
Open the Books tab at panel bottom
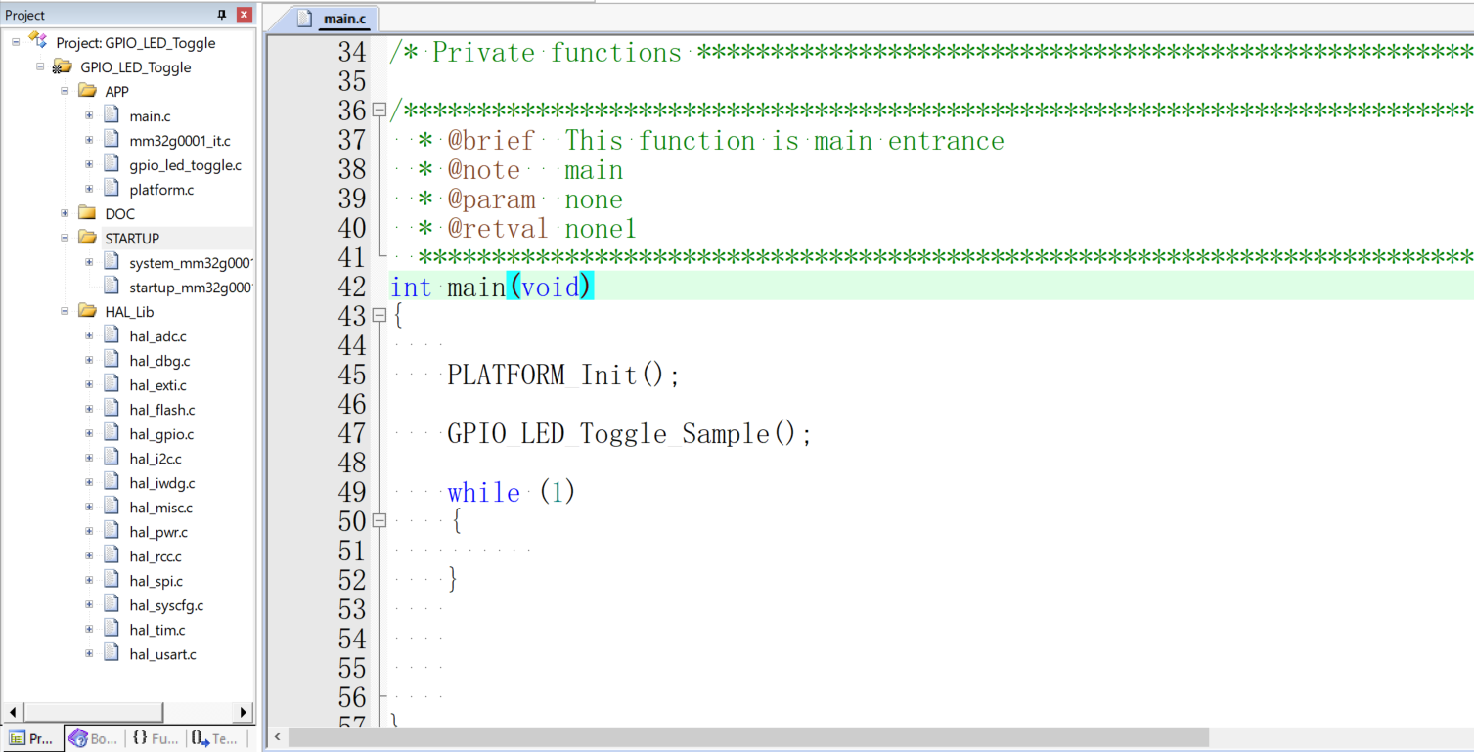click(x=94, y=738)
